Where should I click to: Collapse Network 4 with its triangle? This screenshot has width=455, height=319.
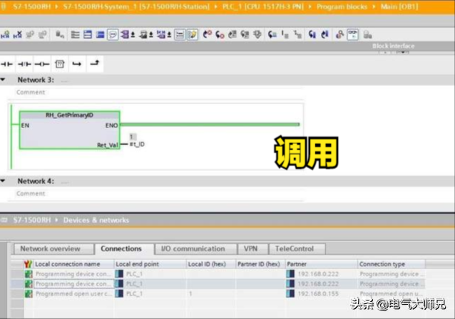(3, 181)
